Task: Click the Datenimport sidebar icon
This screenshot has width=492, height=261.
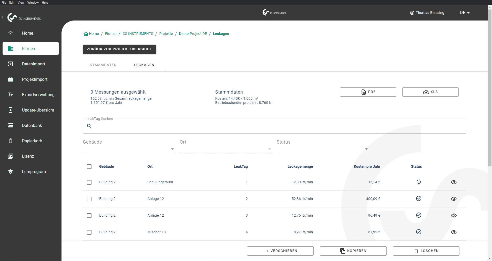Action: point(11,64)
